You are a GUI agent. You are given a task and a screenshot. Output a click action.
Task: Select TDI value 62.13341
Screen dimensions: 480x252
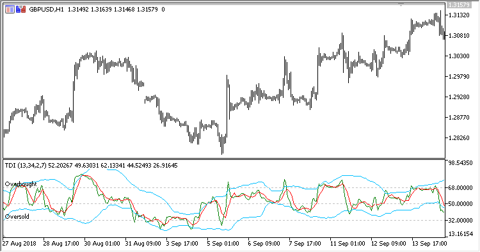113,166
